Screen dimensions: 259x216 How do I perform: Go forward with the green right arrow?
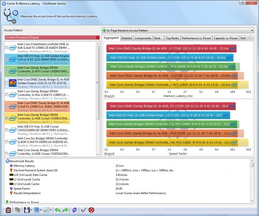65,210
